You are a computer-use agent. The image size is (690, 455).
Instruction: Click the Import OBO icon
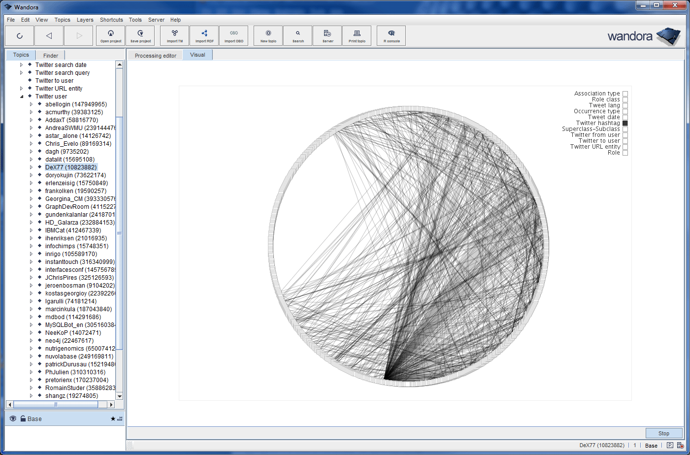point(233,35)
